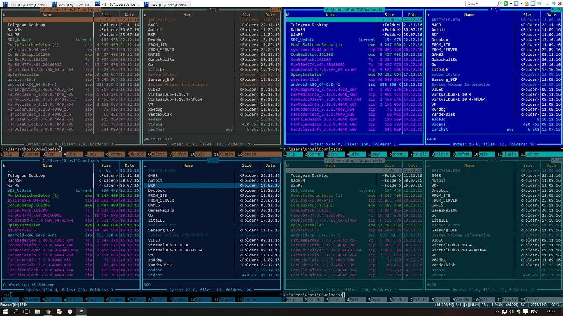Viewport: 563px width, 316px height.
Task: Toggle the lock console icon
Action: (x=526, y=4)
